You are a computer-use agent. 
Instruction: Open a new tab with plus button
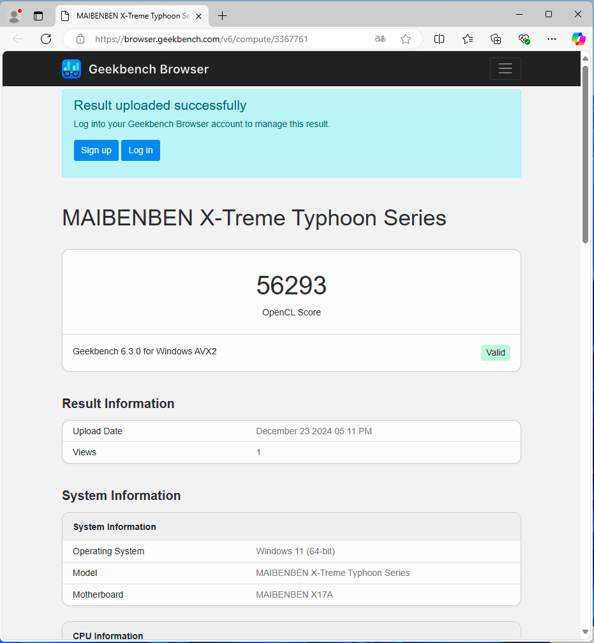222,16
